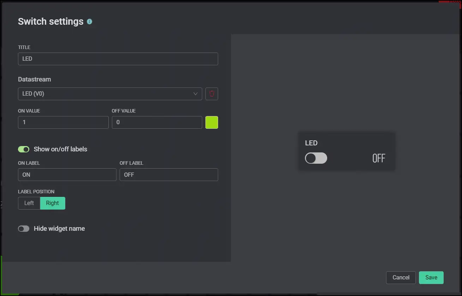Image resolution: width=462 pixels, height=296 pixels.
Task: Focus the OFF VALUE input field
Action: tap(157, 122)
